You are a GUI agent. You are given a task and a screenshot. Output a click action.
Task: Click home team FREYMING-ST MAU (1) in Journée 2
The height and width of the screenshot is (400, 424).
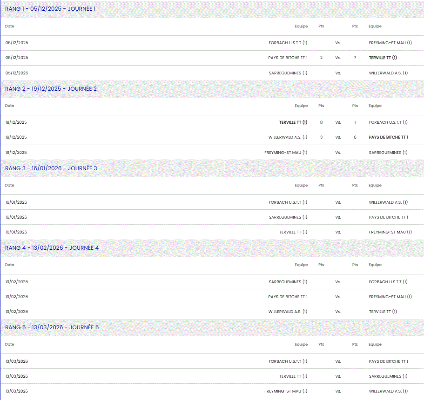coord(286,153)
